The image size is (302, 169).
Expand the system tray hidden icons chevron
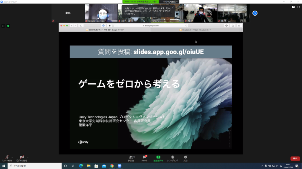click(x=262, y=166)
